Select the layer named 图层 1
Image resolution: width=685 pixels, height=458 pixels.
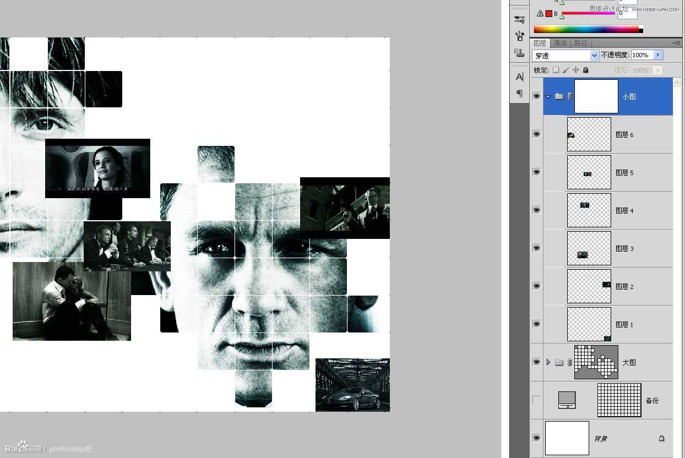[x=624, y=325]
